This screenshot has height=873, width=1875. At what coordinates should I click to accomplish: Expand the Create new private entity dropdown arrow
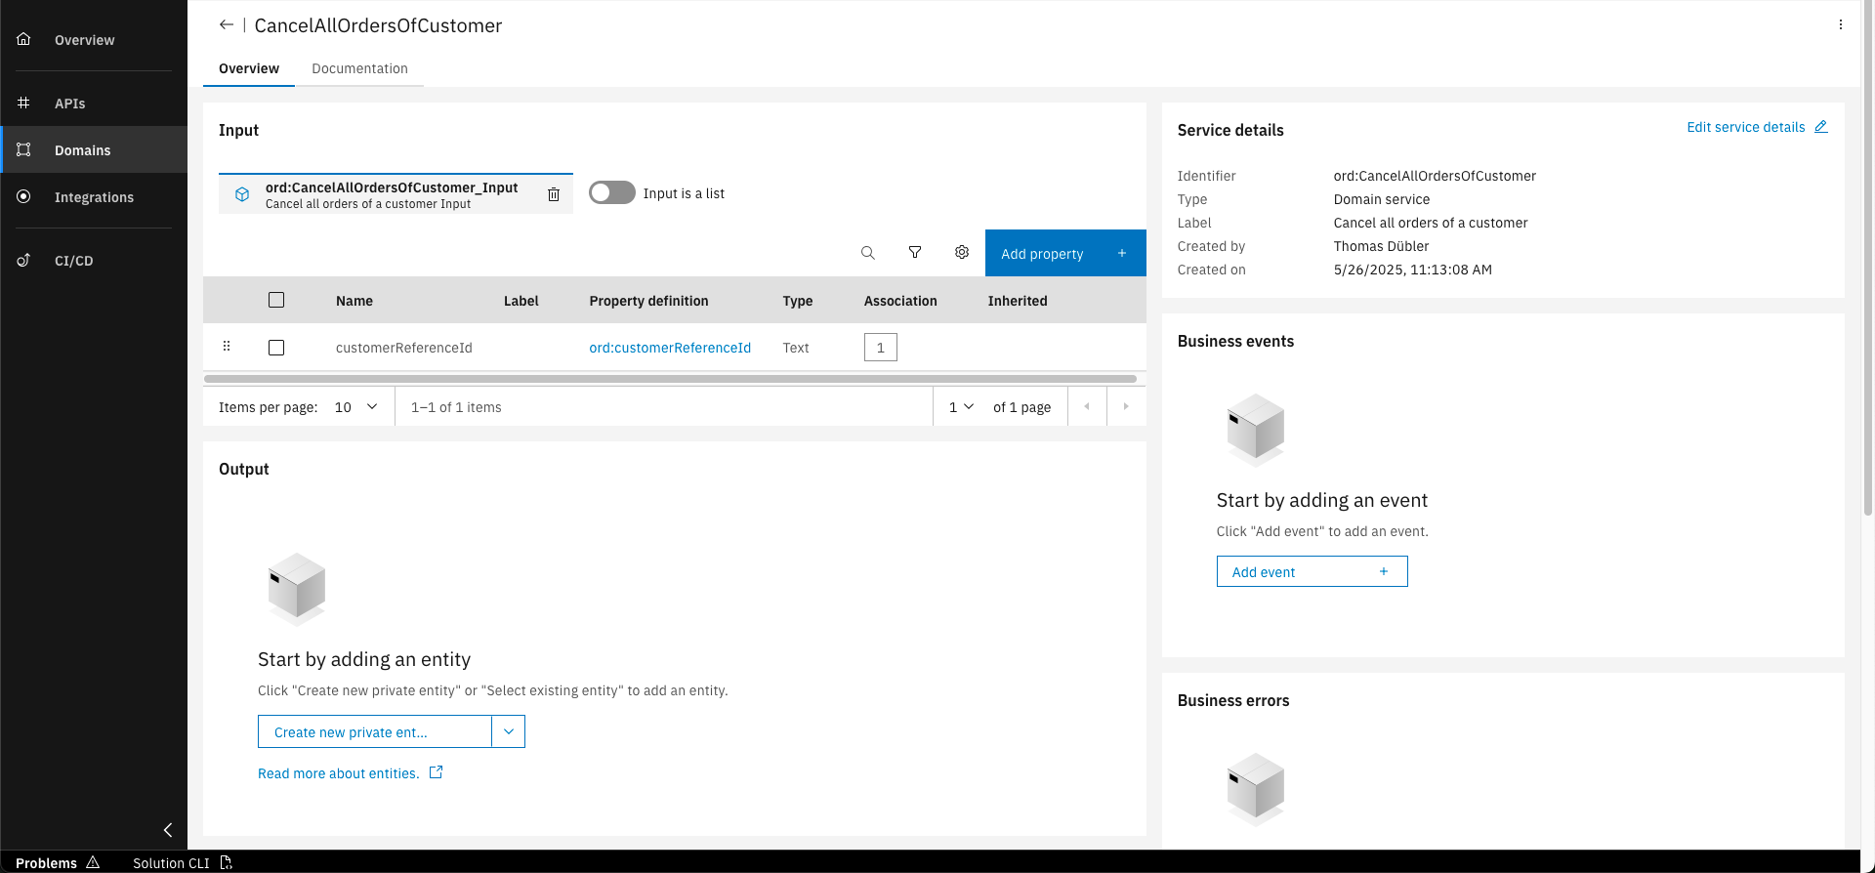(509, 731)
